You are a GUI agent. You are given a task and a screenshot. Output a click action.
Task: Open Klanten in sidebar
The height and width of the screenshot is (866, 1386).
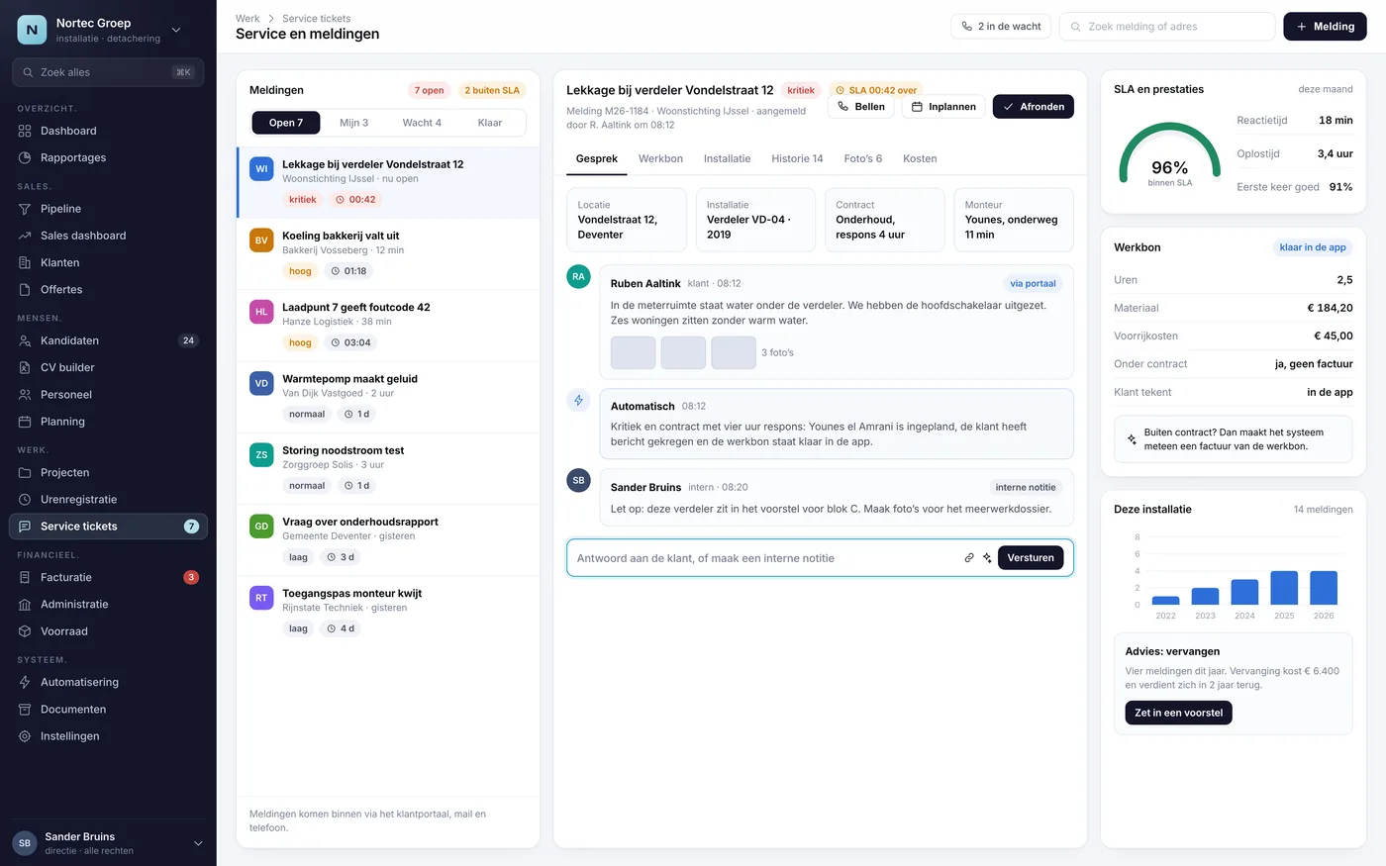click(108, 262)
